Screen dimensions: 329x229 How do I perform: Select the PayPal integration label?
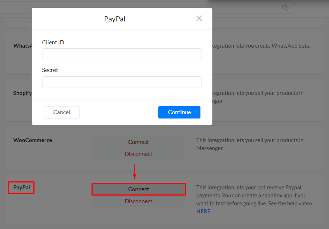(21, 188)
